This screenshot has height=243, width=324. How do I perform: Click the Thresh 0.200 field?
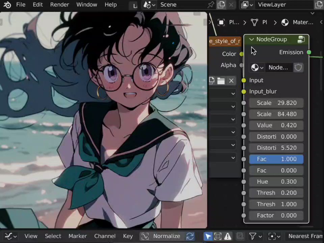(x=276, y=193)
